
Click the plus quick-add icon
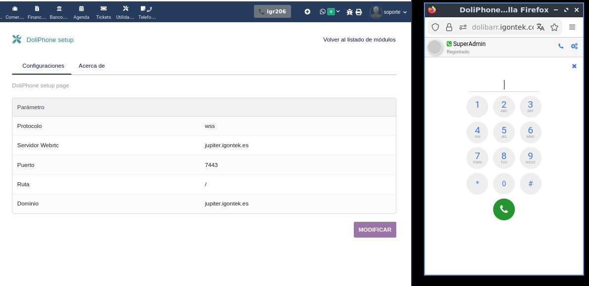pos(307,12)
